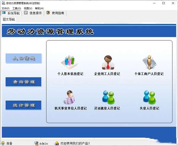Click the 使用指南 question mark icon
Screen dimensions: 178x146
coord(48,13)
